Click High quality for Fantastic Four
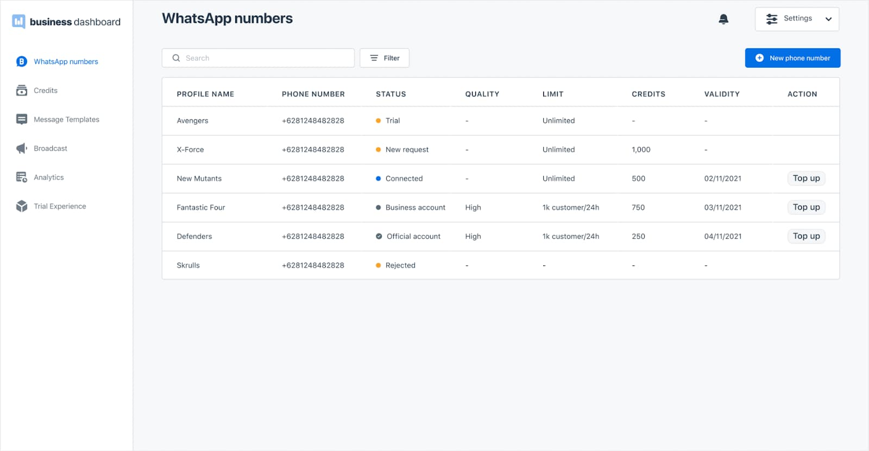The height and width of the screenshot is (451, 869). coord(473,207)
